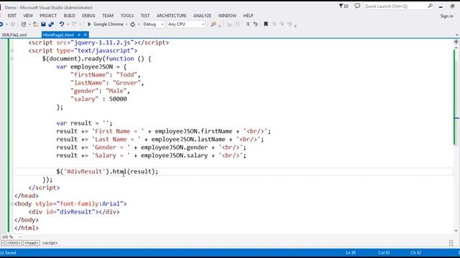Open the TOOLS menu

(127, 16)
